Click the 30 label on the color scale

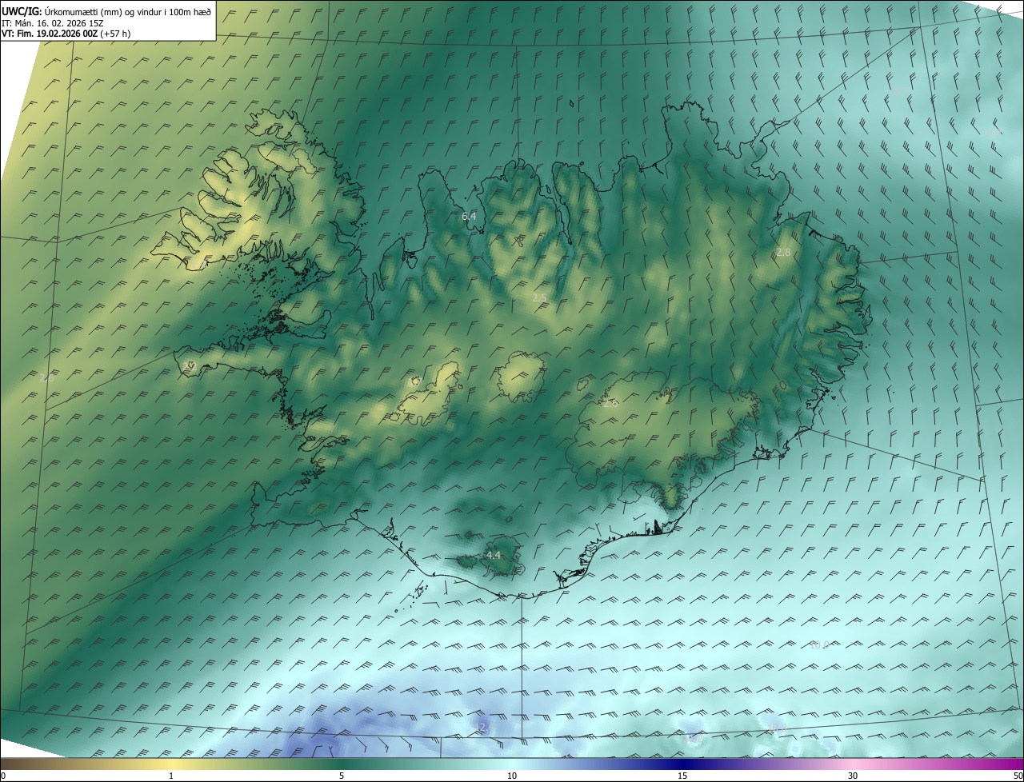[853, 776]
